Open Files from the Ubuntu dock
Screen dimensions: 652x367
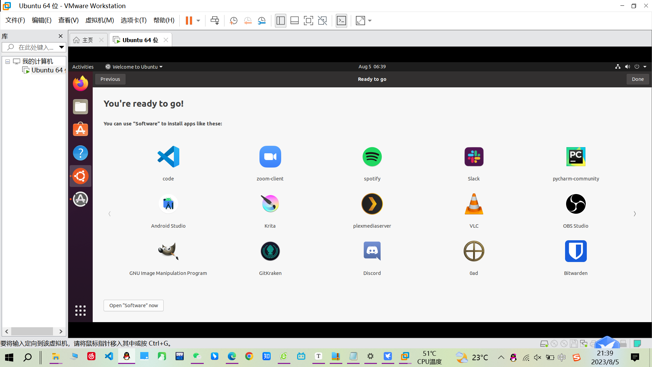point(80,107)
